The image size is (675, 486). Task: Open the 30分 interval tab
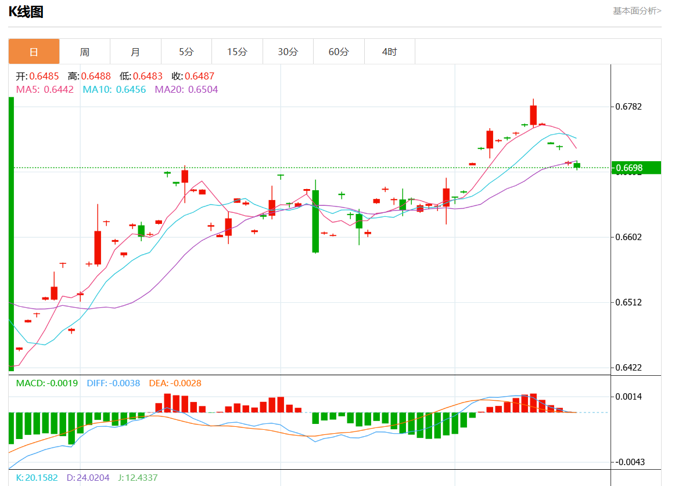288,52
